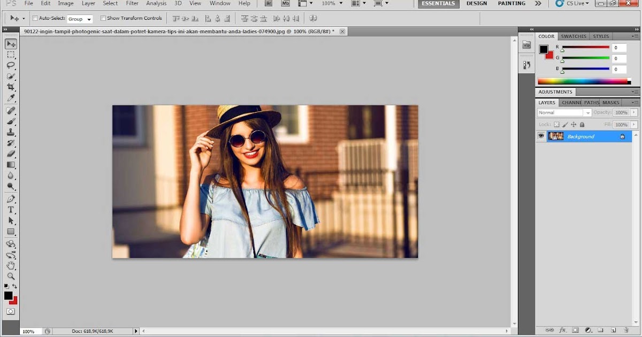This screenshot has width=642, height=337.
Task: Switch to the PAINTING workspace
Action: tap(511, 4)
